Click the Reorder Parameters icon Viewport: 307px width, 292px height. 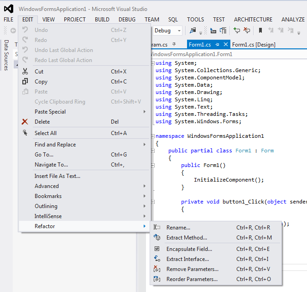(x=157, y=279)
